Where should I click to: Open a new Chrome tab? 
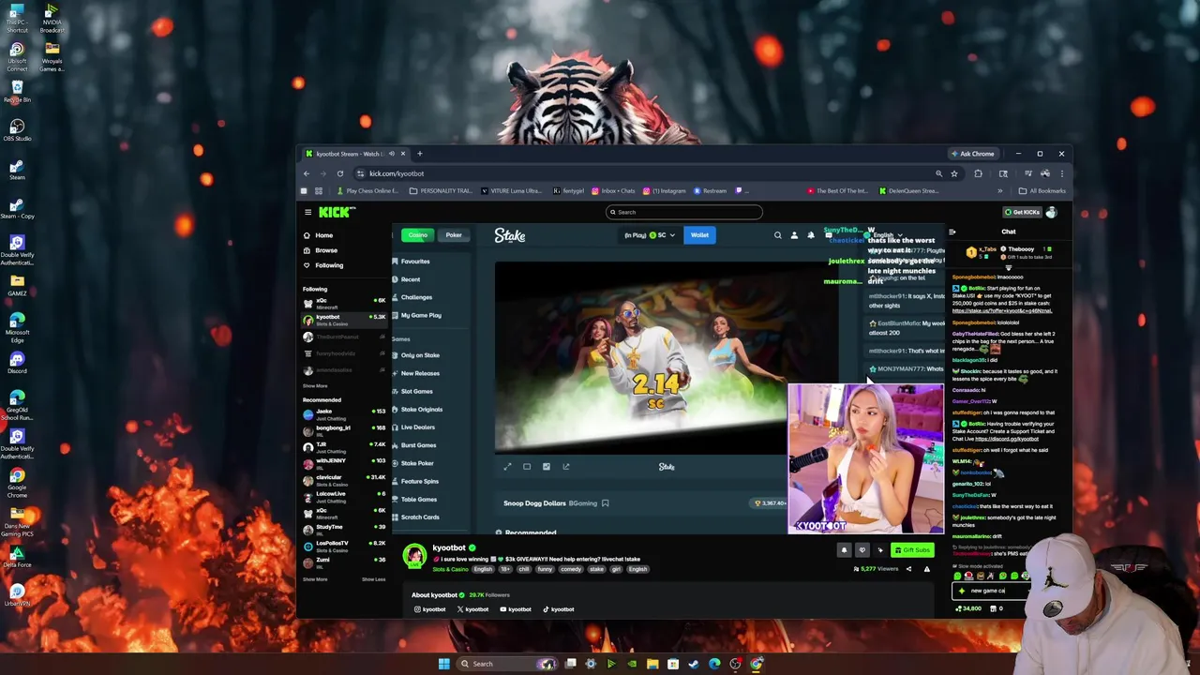(x=419, y=154)
